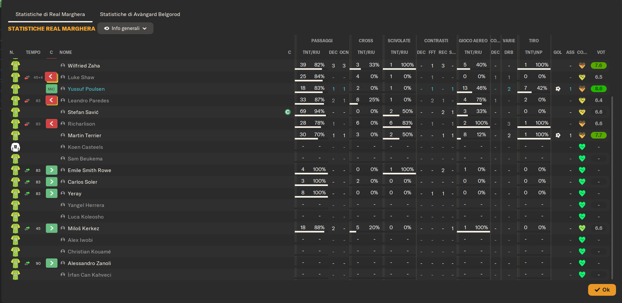622x303 pixels.
Task: Click Richarlison's 83% tackle rate
Action: tap(408, 123)
